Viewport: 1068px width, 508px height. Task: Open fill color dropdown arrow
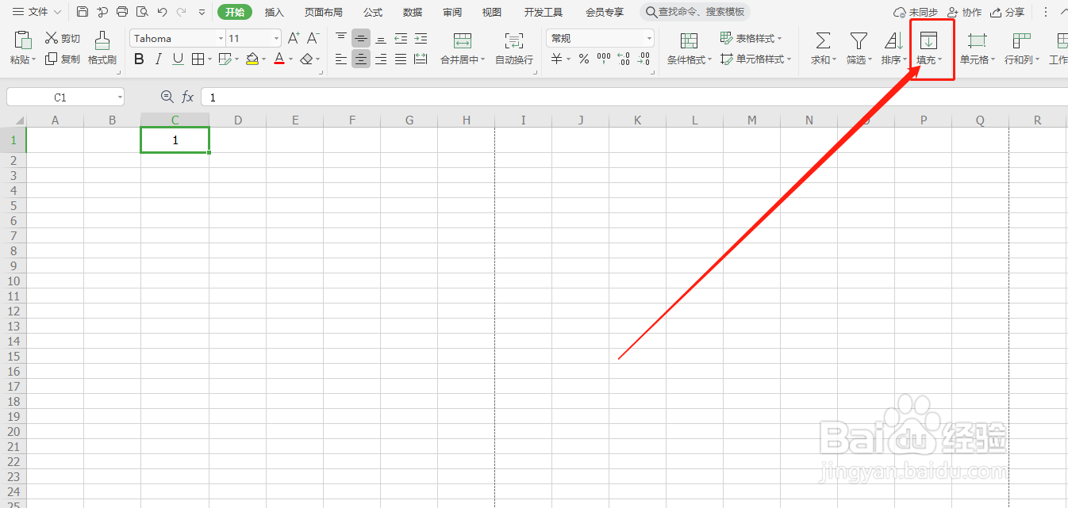pos(264,59)
